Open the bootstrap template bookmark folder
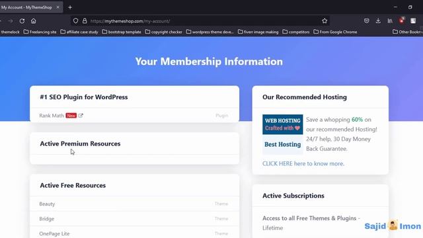Screen dimensions: 423x238 coord(122,32)
